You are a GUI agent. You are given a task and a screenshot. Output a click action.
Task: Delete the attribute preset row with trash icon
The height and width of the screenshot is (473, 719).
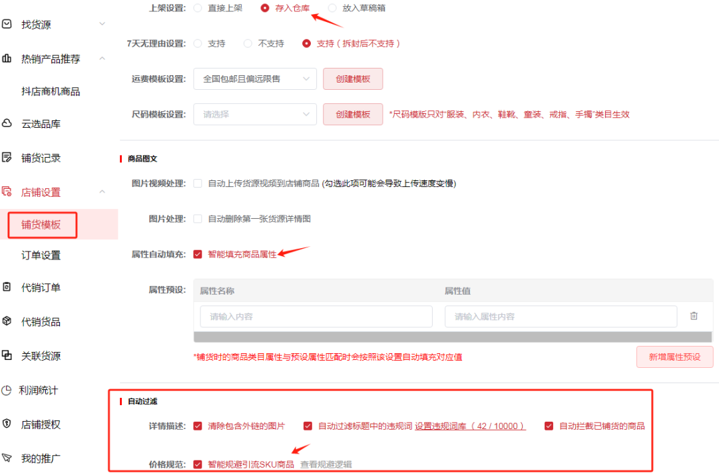pyautogui.click(x=694, y=316)
